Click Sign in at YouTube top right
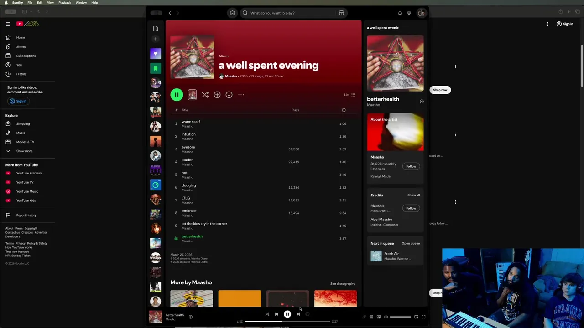584x328 pixels. tap(564, 24)
